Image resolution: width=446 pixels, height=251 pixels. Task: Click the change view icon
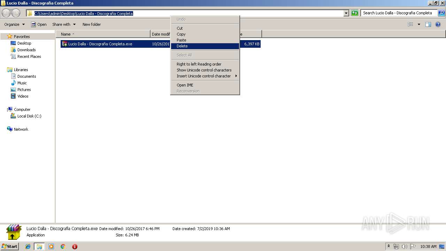point(410,24)
